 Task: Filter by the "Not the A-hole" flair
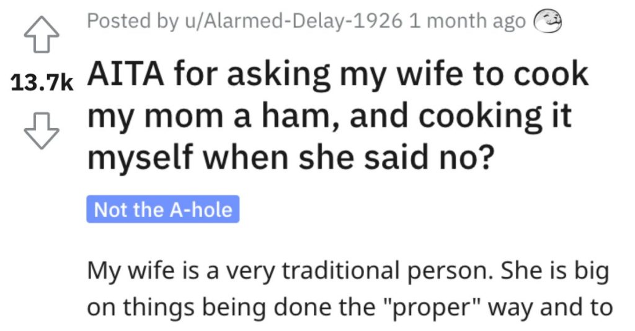(x=163, y=209)
